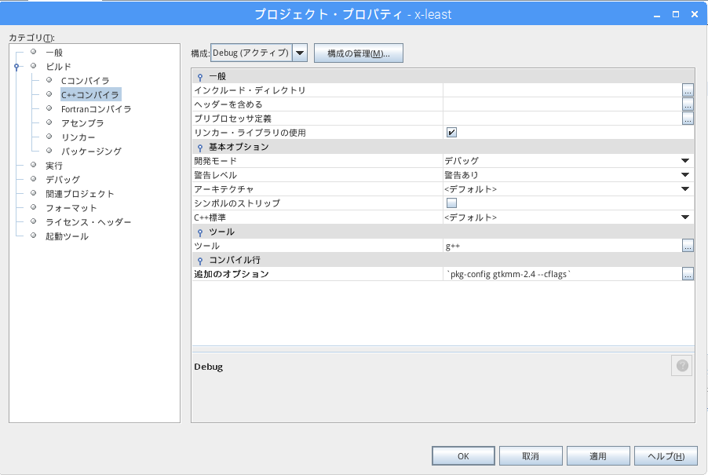Viewport: 708px width, 475px height.
Task: Click the help question mark icon
Action: click(681, 366)
